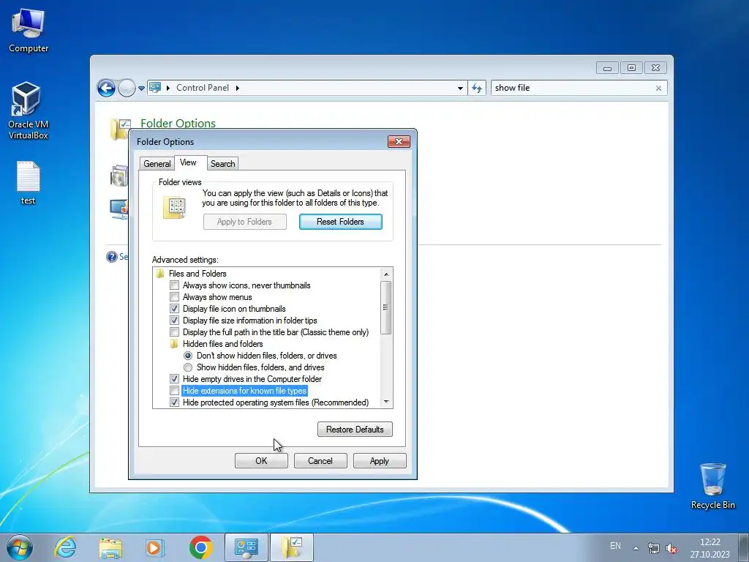Viewport: 749px width, 562px height.
Task: Check Display the full path in title bar
Action: click(174, 332)
